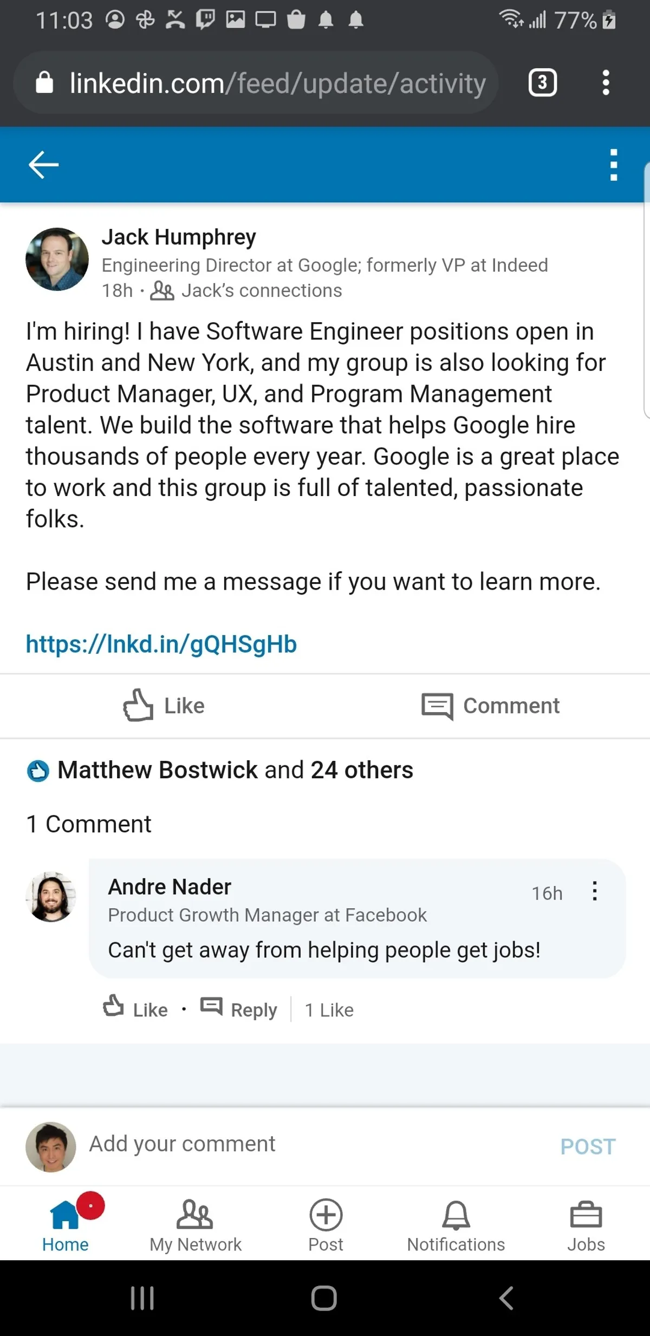Open Andre Nader's comment options menu
Viewport: 650px width, 1336px height.
click(594, 891)
